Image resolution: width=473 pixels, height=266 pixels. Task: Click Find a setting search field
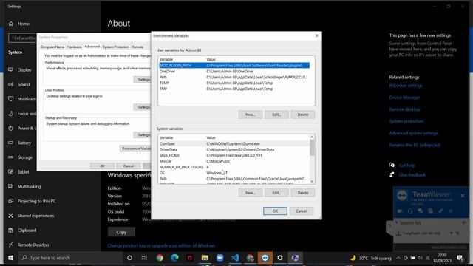23,38
